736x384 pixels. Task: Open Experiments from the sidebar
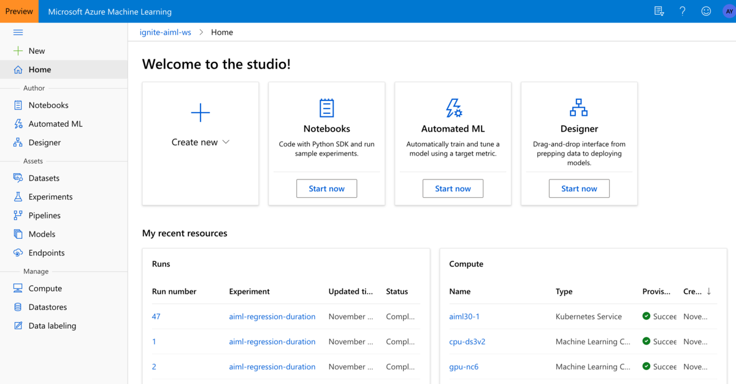click(x=50, y=197)
